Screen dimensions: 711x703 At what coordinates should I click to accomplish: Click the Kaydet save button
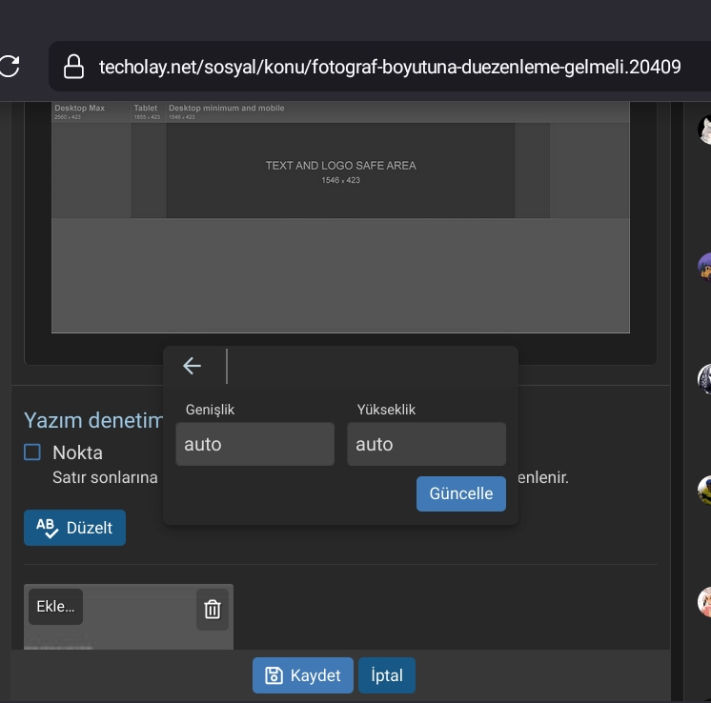click(303, 675)
